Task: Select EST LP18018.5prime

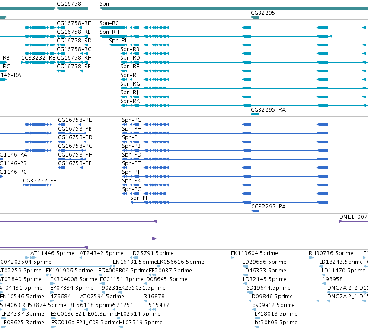Action: 276,314
